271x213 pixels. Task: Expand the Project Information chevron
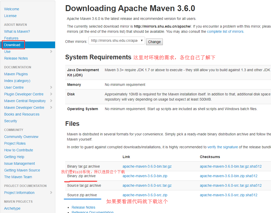pos(51,192)
